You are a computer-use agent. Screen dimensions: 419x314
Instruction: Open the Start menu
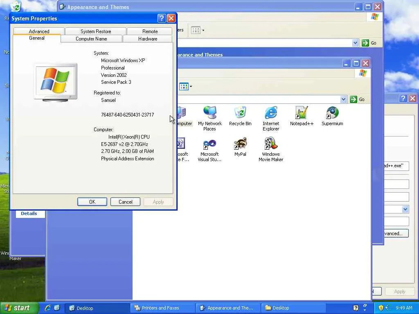[x=19, y=308]
